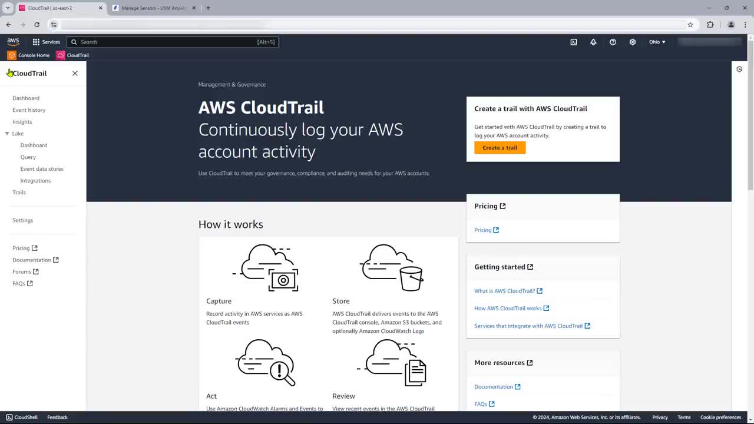This screenshot has height=424, width=754.
Task: Open Lake Query page
Action: pos(28,157)
